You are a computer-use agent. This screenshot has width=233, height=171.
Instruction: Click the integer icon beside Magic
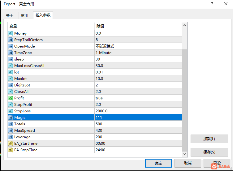pyautogui.click(x=11, y=118)
